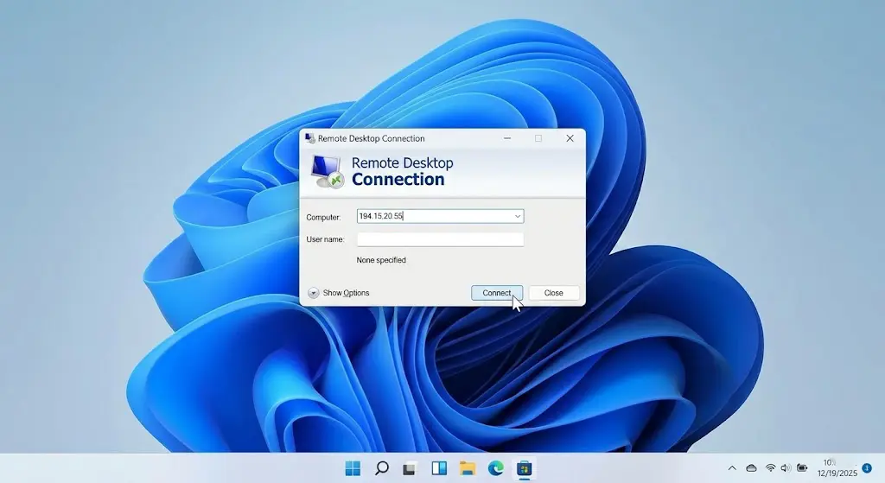Image resolution: width=885 pixels, height=483 pixels.
Task: Launch Microsoft Edge from the taskbar
Action: tap(495, 468)
